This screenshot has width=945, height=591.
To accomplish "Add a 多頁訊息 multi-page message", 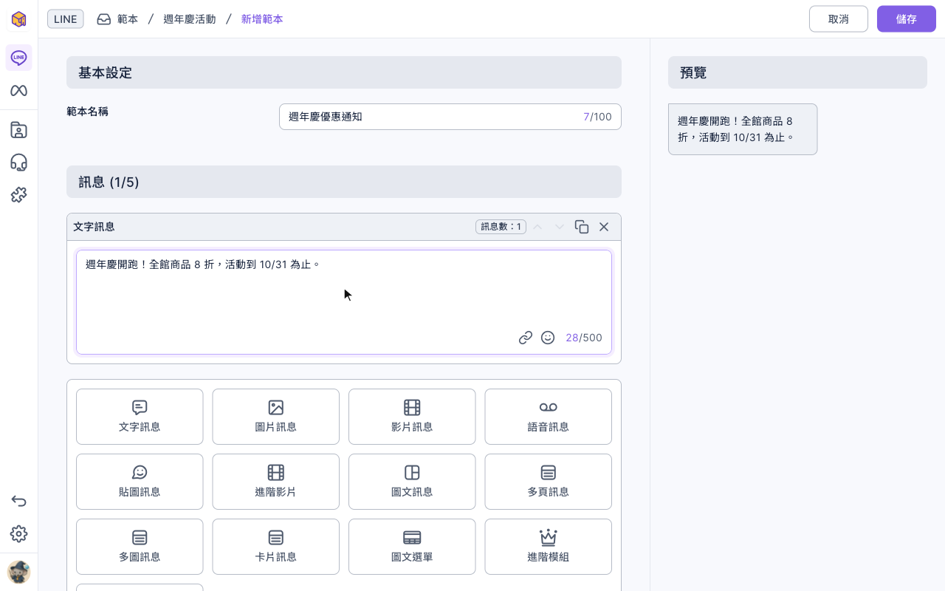I will 548,482.
